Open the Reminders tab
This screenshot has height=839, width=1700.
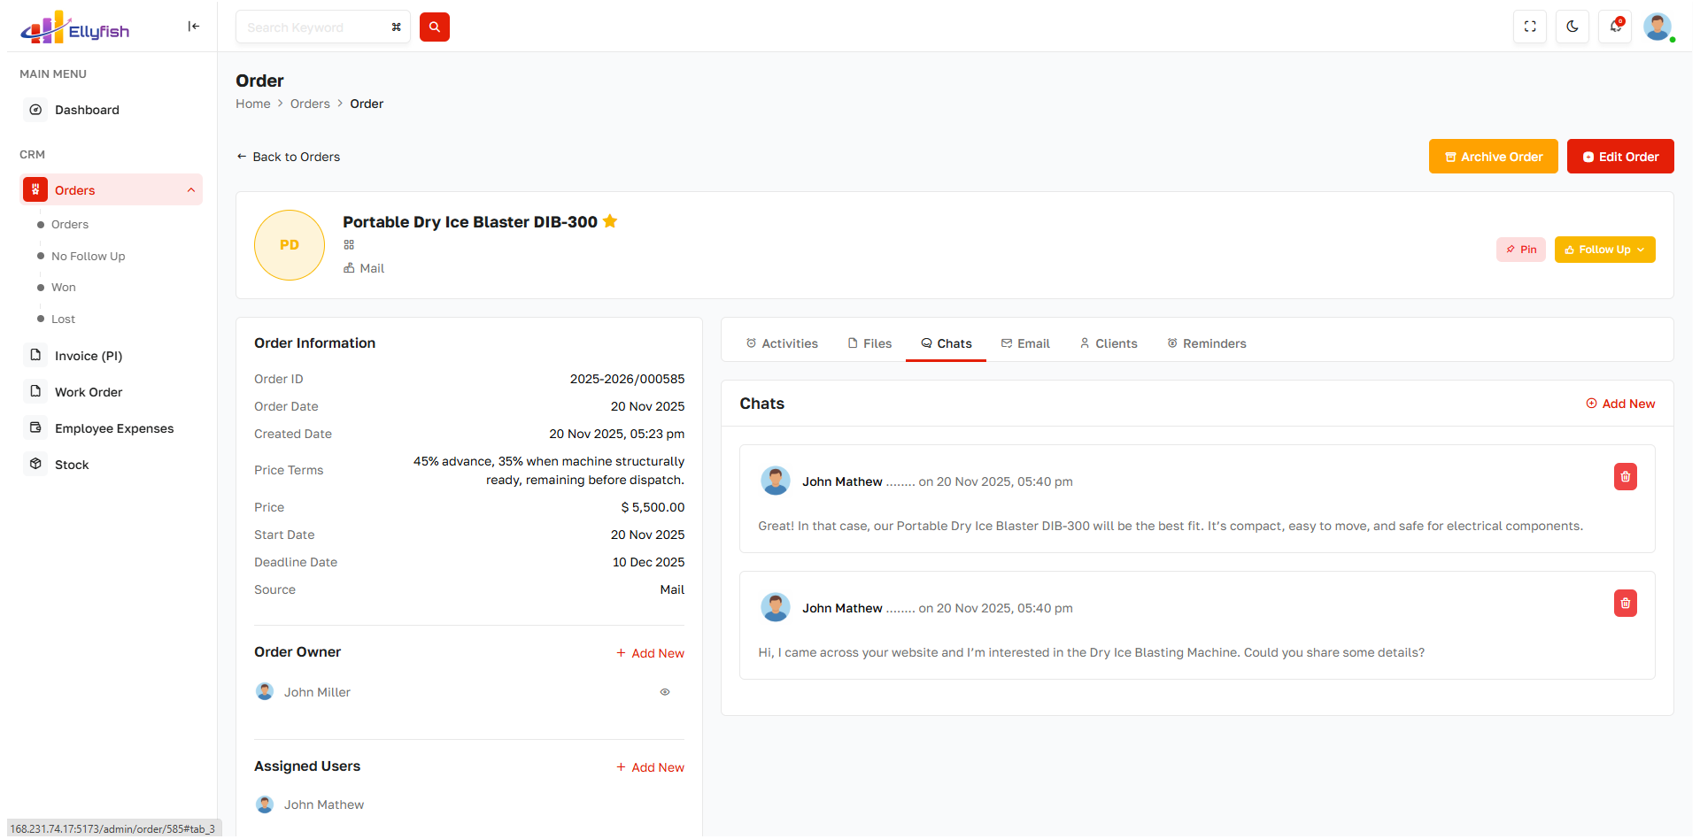(1206, 343)
